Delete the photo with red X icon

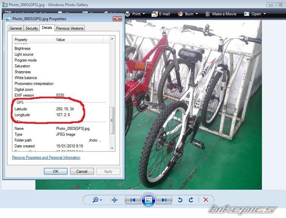(206, 200)
